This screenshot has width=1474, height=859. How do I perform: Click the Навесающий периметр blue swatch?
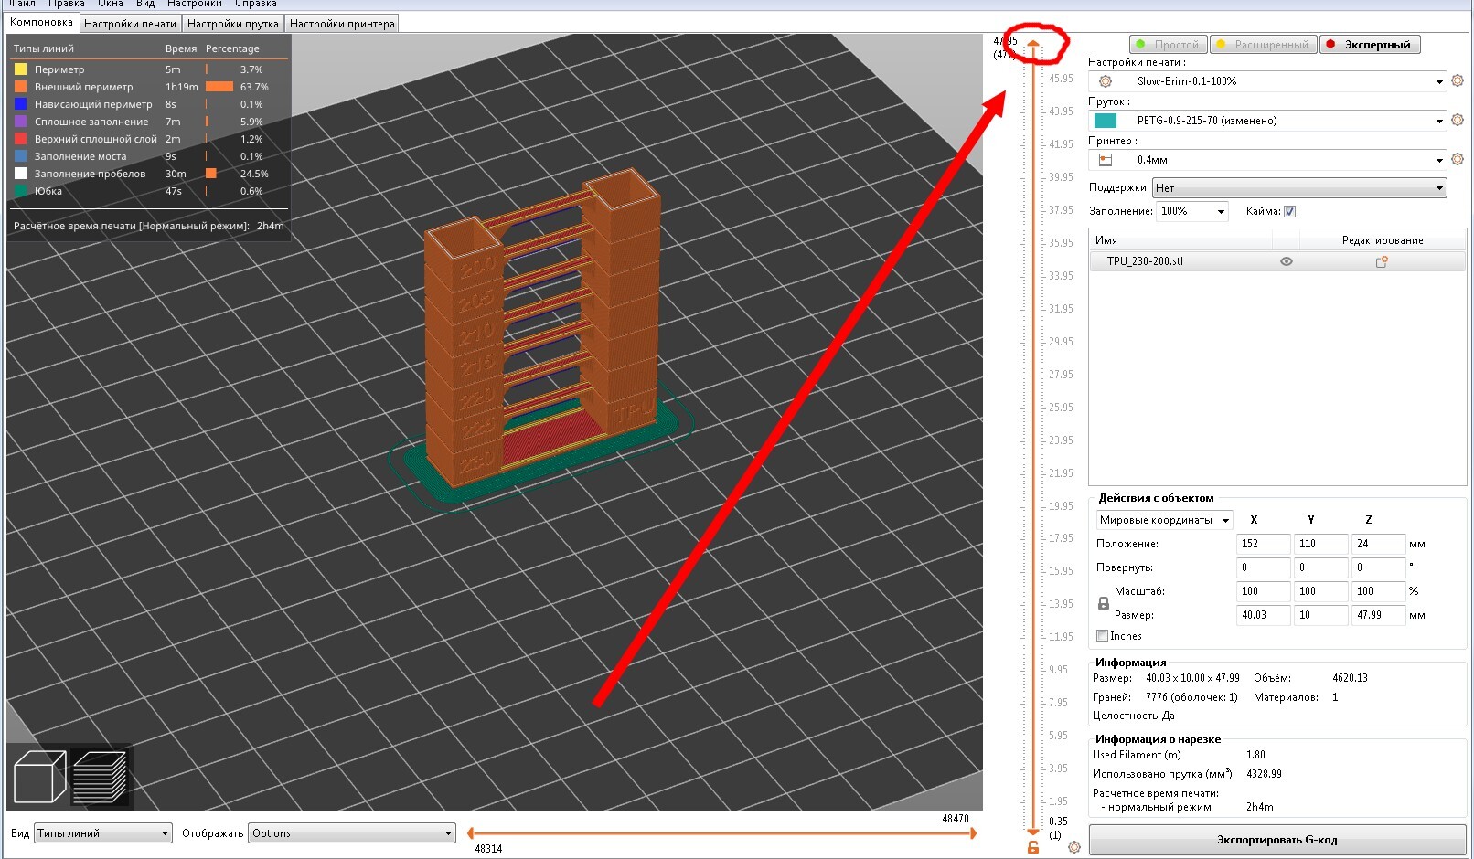tap(20, 104)
